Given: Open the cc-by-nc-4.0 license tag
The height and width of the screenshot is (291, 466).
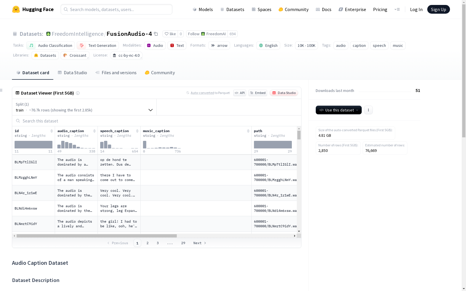Looking at the screenshot, I should pyautogui.click(x=126, y=55).
